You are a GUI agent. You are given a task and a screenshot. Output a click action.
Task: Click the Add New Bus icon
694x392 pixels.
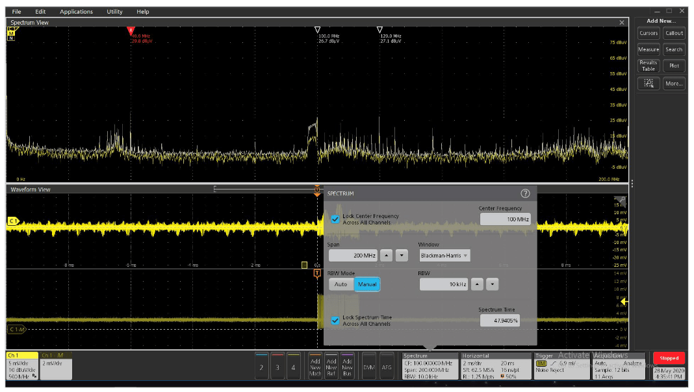click(348, 367)
